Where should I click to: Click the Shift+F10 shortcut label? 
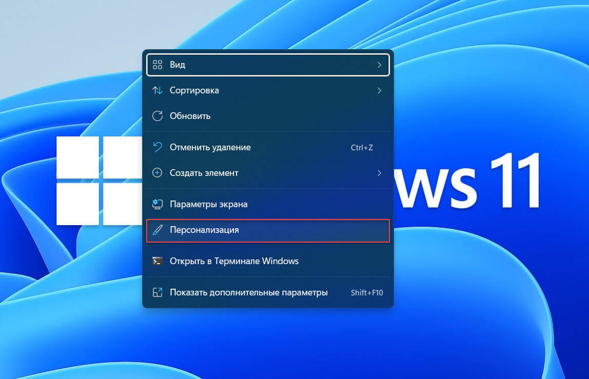tap(367, 293)
